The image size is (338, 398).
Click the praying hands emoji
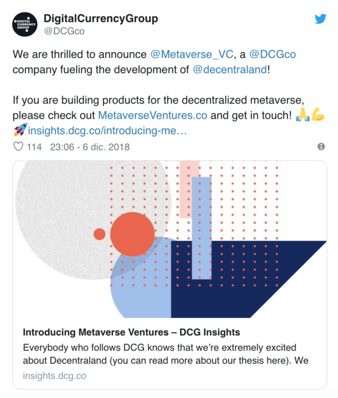303,115
